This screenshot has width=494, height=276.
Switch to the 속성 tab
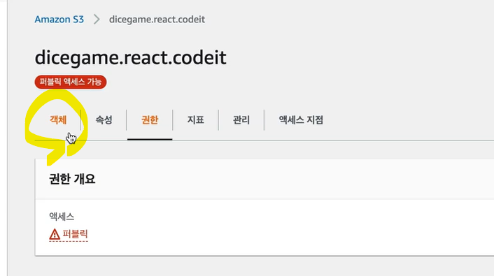(104, 120)
